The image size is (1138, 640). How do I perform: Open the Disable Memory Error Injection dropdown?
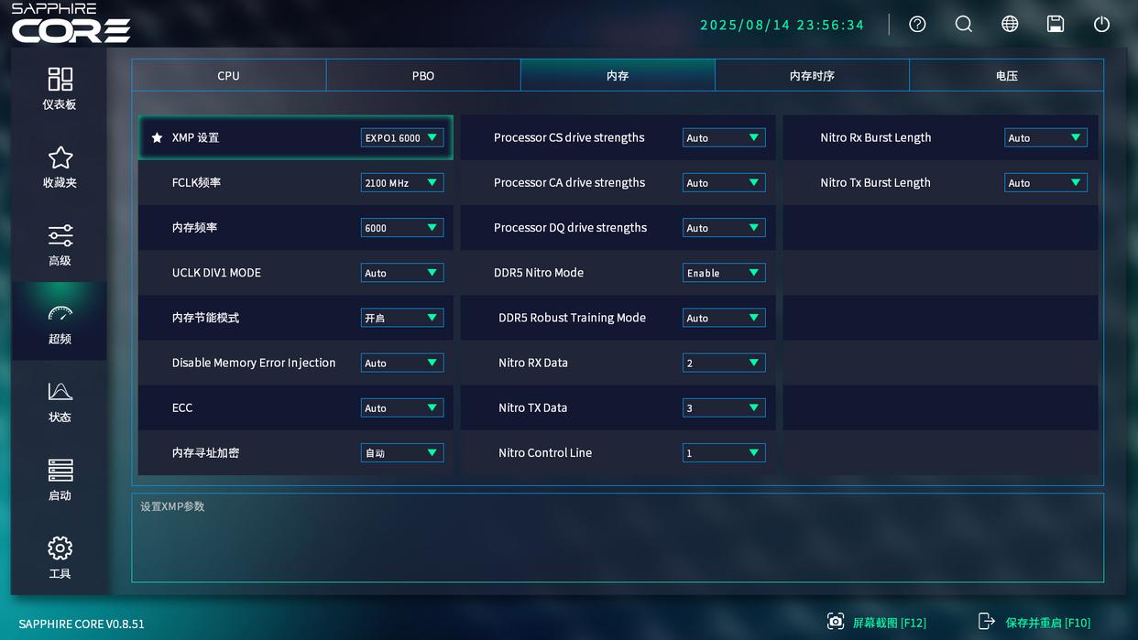point(402,363)
